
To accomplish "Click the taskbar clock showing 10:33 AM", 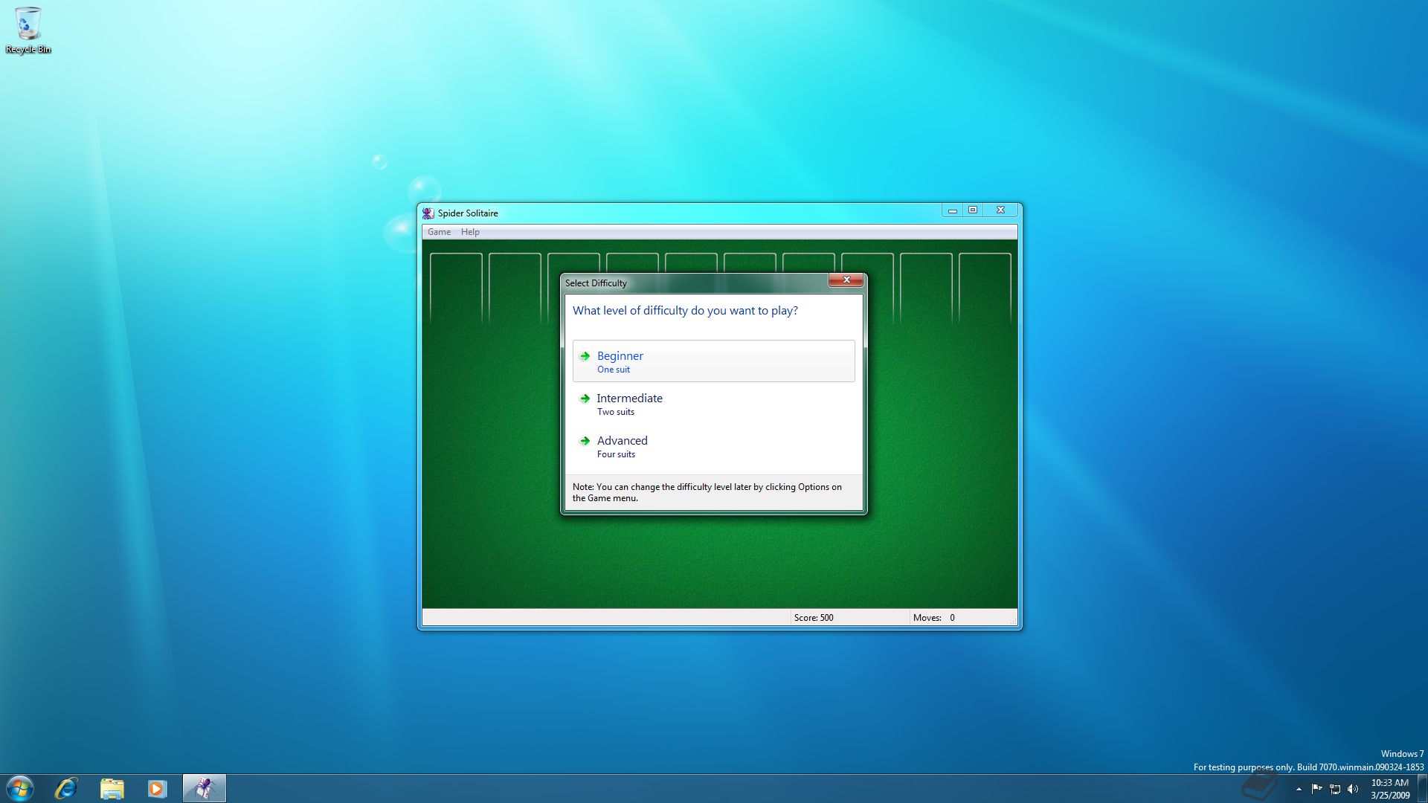I will coord(1389,789).
